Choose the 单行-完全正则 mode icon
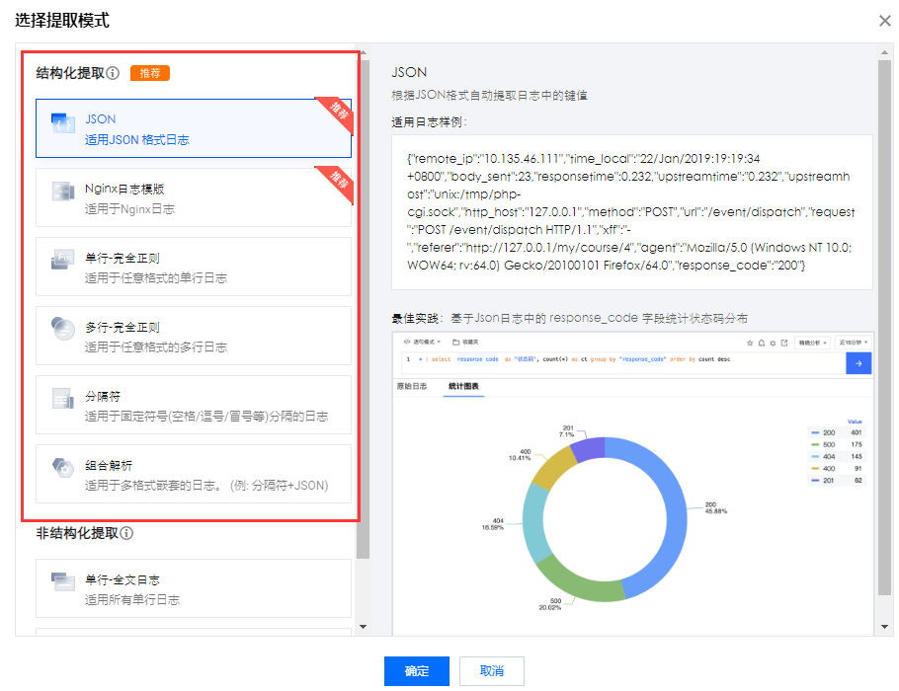Viewport: 899px width, 691px height. [x=61, y=267]
